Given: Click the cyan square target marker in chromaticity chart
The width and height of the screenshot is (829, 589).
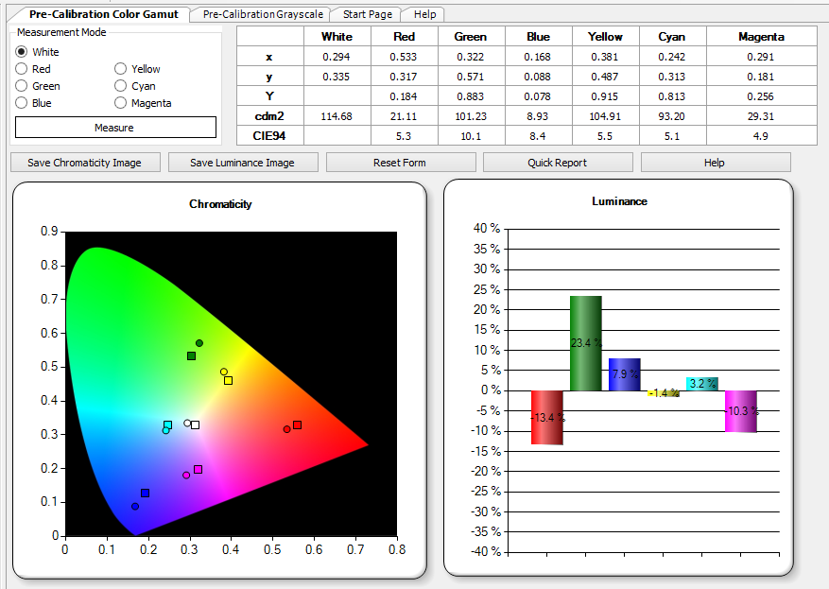Looking at the screenshot, I should tap(167, 425).
